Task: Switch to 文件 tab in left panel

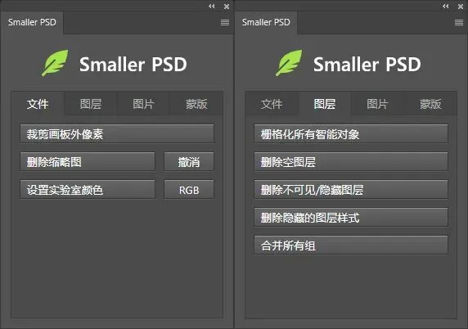Action: click(38, 104)
